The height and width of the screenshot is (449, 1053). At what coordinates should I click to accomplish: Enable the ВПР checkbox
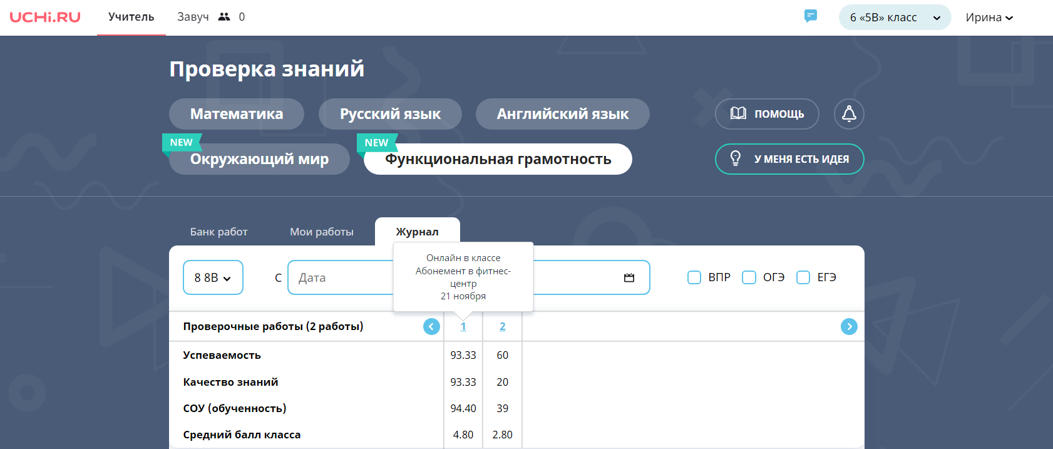coord(694,277)
